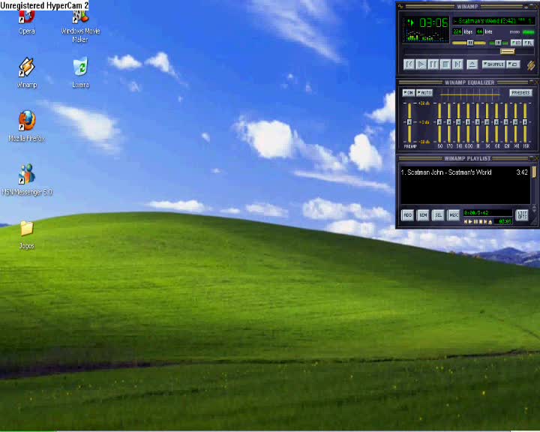Click the 6K equalizer band slider
Viewport: 540px width, 432px height.
pyautogui.click(x=496, y=122)
